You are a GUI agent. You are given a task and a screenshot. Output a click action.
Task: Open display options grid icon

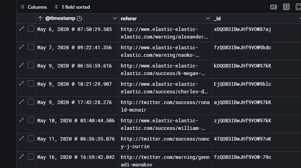[286, 7]
